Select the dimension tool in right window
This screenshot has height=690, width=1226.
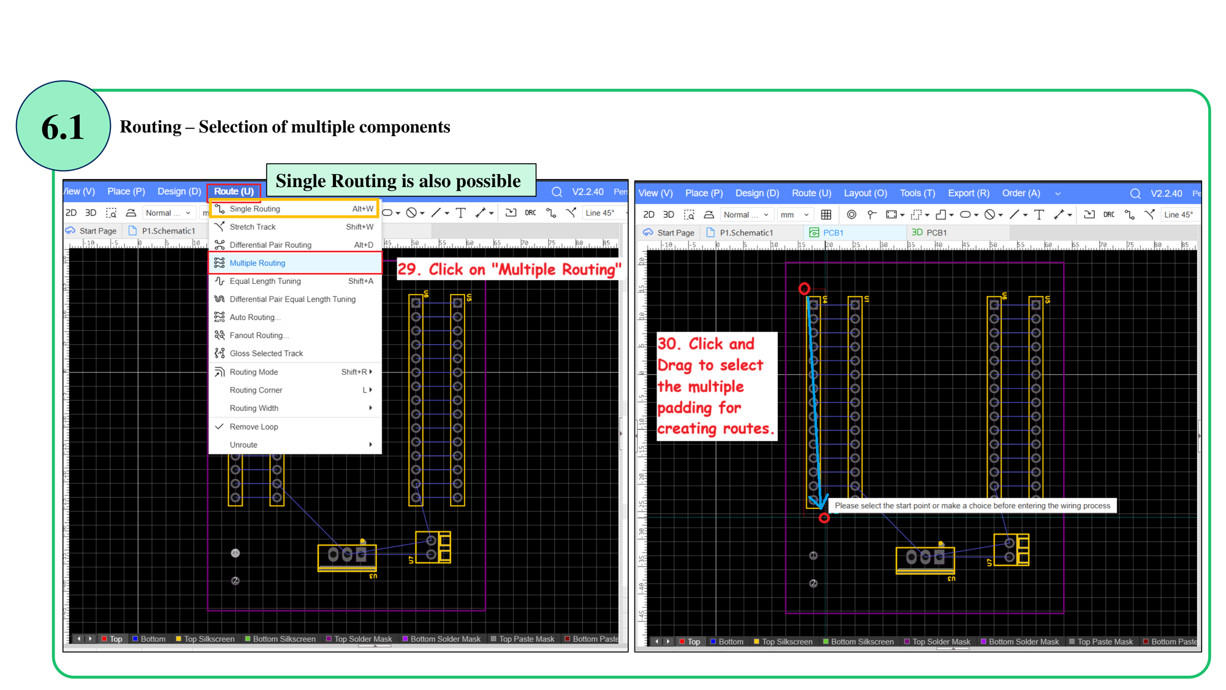1059,215
